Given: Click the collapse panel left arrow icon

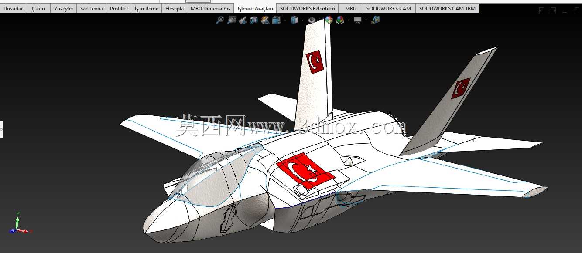Looking at the screenshot, I should click(541, 10).
